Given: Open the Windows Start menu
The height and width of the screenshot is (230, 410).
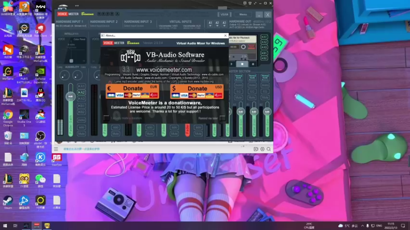Looking at the screenshot, I should [5, 225].
